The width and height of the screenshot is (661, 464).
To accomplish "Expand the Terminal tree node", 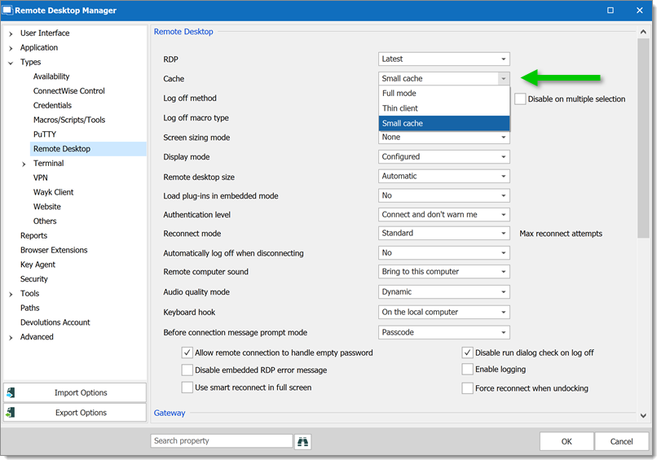I will coord(24,164).
